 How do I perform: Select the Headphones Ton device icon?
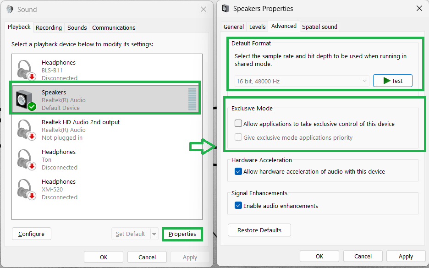click(x=26, y=160)
